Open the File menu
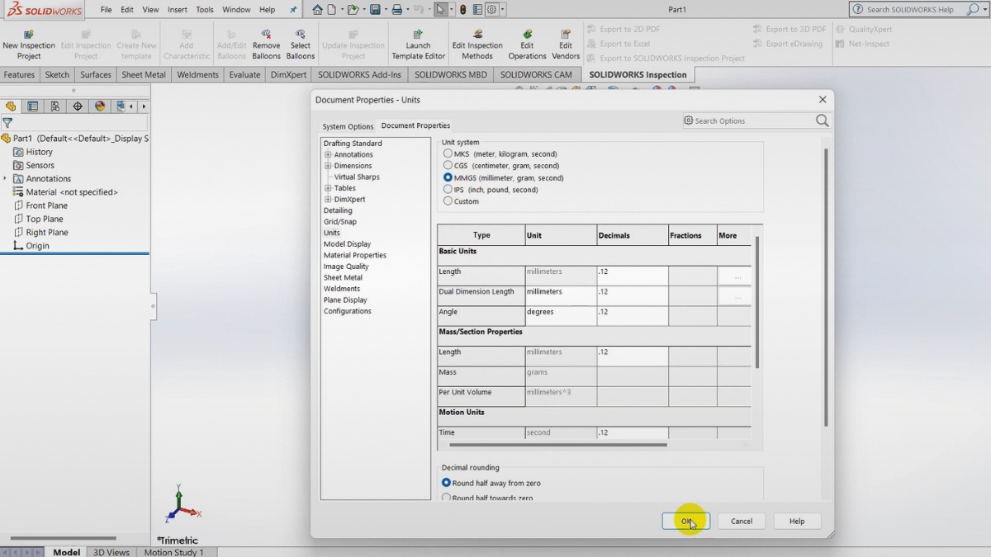Viewport: 991px width, 557px height. click(106, 10)
